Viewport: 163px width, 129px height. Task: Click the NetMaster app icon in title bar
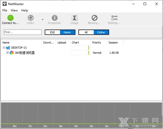pos(5,4)
